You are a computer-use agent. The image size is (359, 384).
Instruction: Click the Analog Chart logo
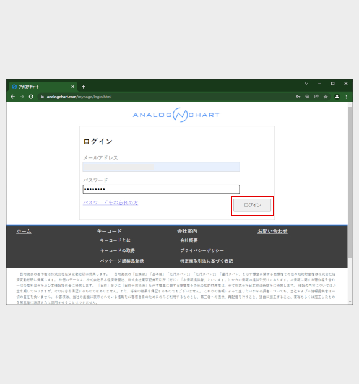(176, 115)
